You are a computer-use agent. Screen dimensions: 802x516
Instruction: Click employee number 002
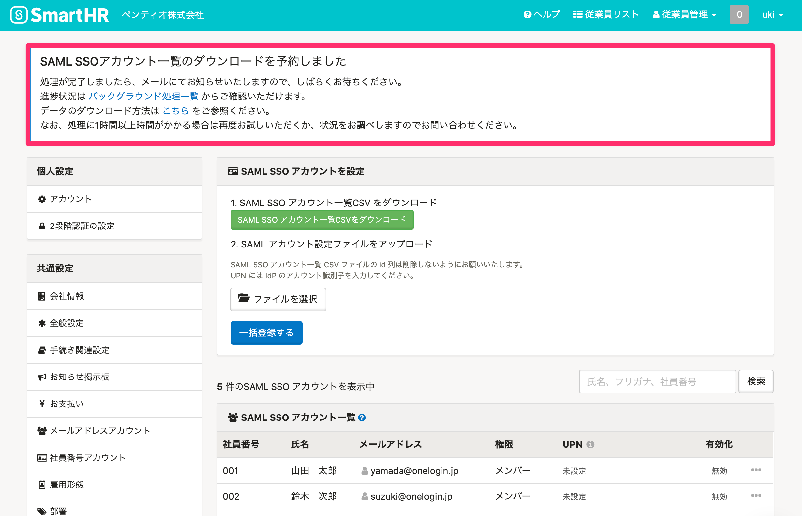click(x=231, y=496)
